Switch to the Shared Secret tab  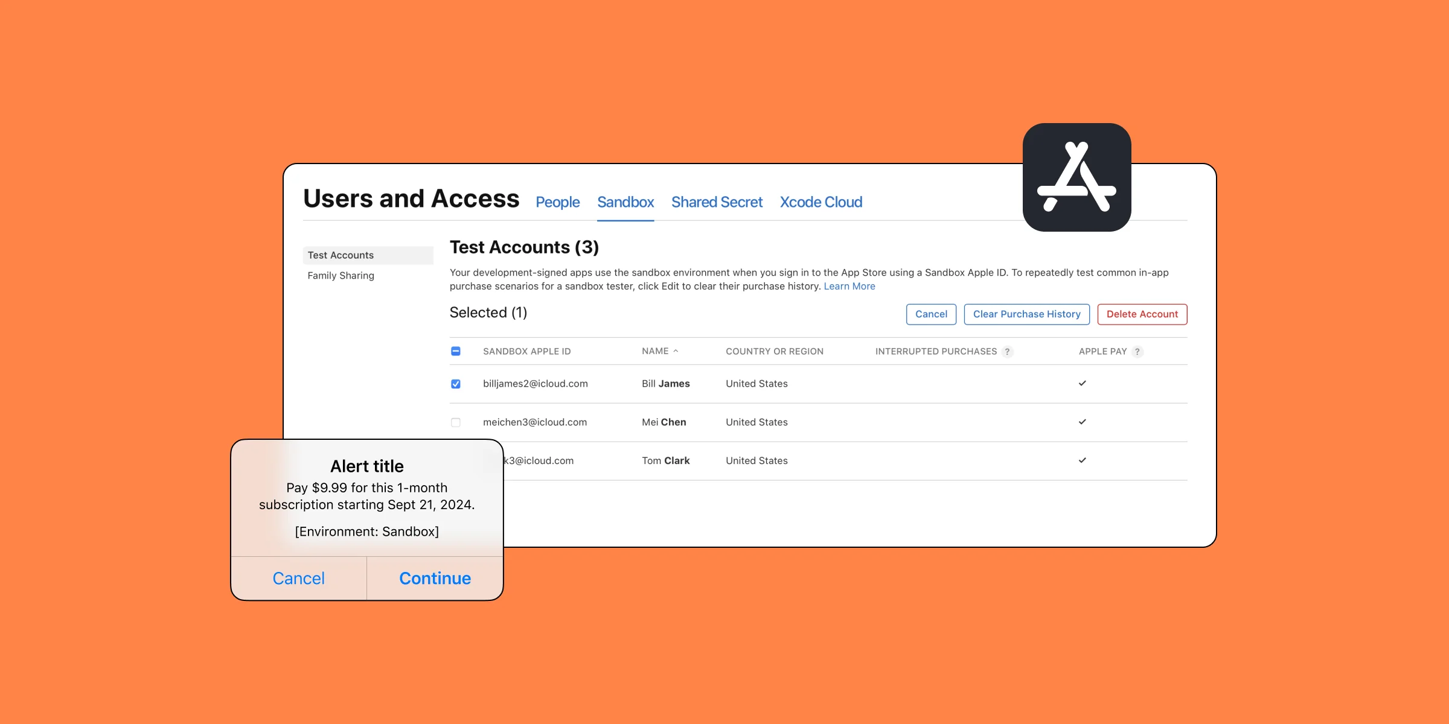point(716,202)
